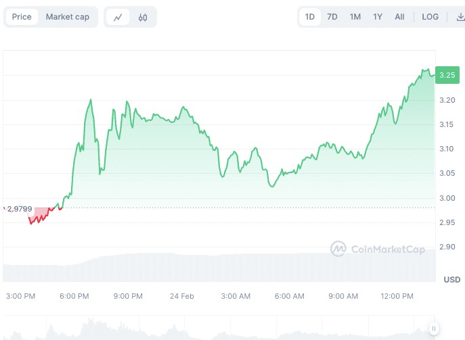Click the 2.9799 opening price label
The height and width of the screenshot is (340, 465).
tap(20, 208)
